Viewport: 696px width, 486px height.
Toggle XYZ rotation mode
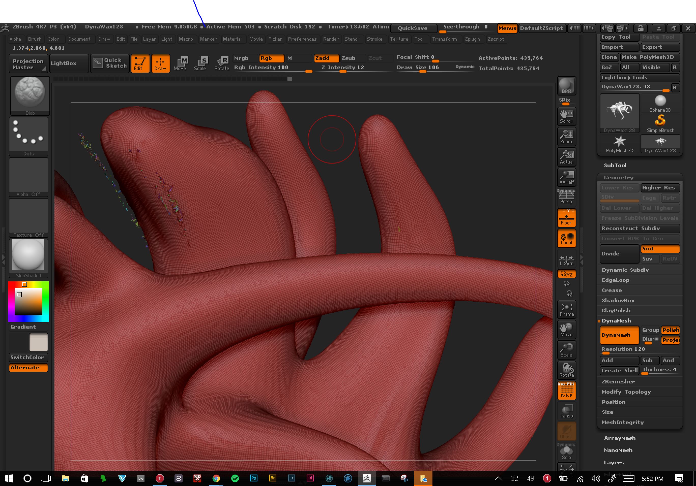(566, 274)
